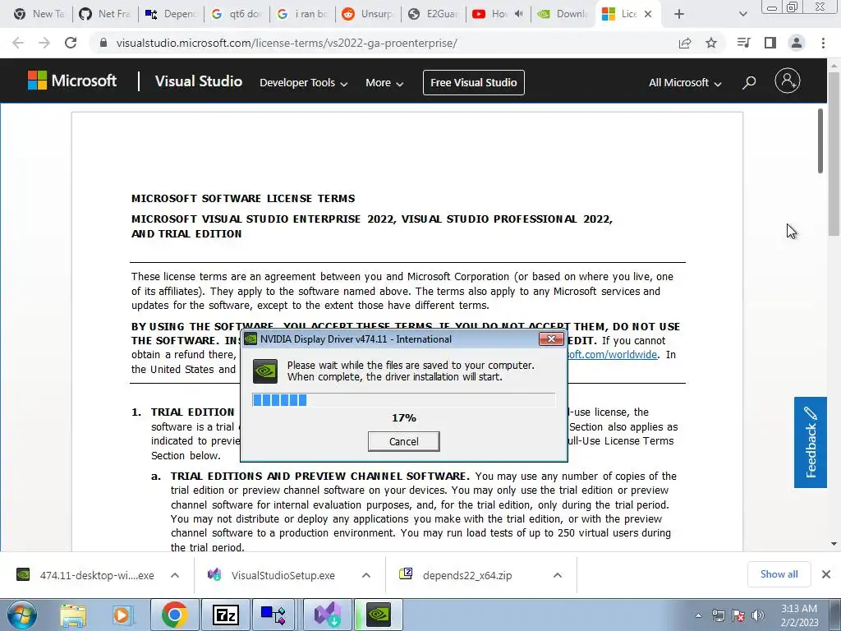
Task: Open the Chrome profile avatar
Action: pos(797,43)
